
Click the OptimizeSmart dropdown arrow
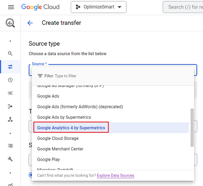click(x=119, y=7)
